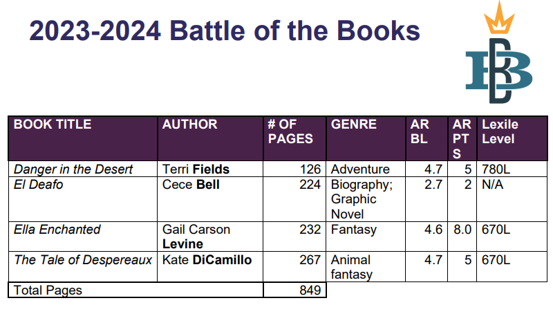The height and width of the screenshot is (314, 553).
Task: Click the BB crown logo
Action: click(499, 52)
